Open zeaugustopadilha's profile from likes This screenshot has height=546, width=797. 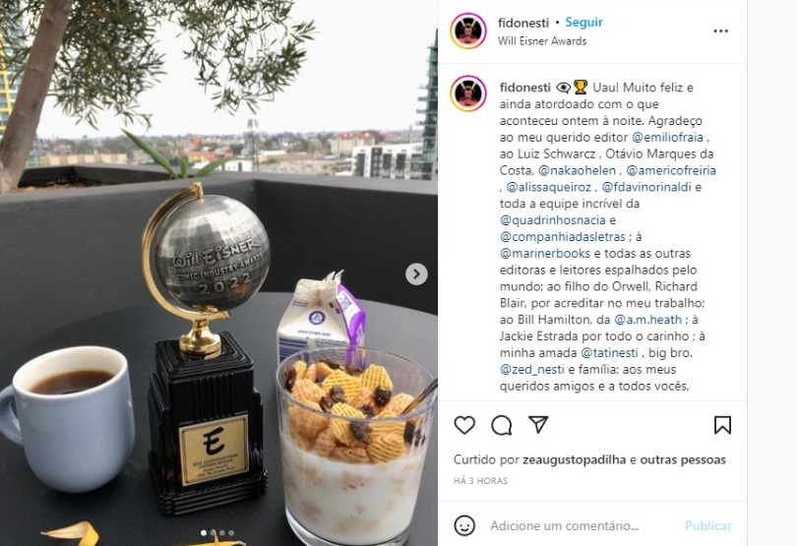point(574,459)
